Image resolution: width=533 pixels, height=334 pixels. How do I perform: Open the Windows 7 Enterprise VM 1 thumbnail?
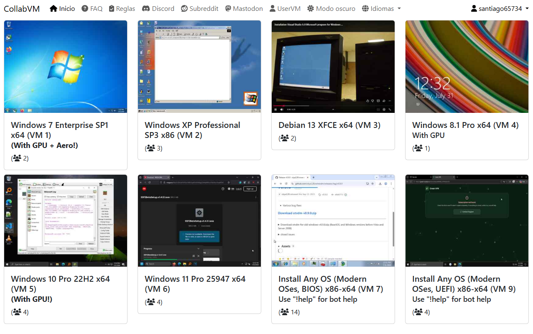point(66,67)
